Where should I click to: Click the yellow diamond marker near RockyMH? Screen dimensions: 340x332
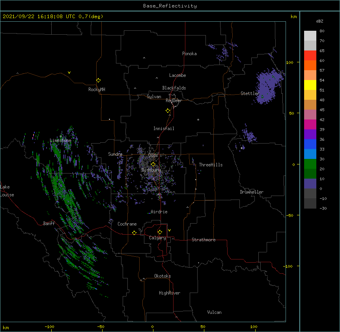[99, 80]
